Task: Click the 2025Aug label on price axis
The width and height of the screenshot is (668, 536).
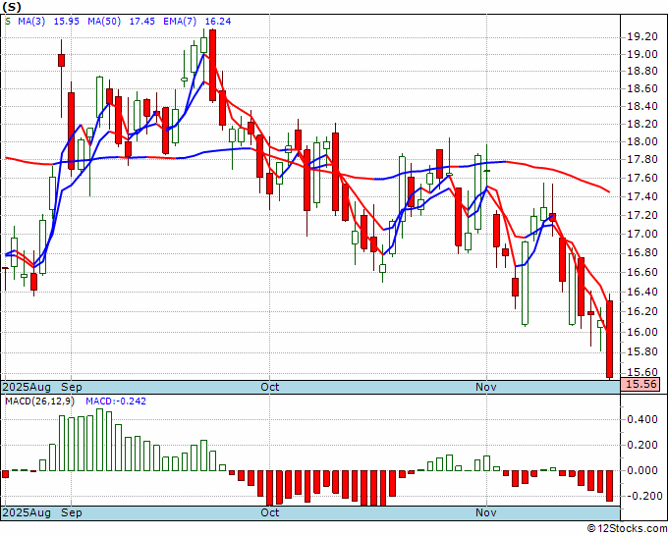Action: 27,387
